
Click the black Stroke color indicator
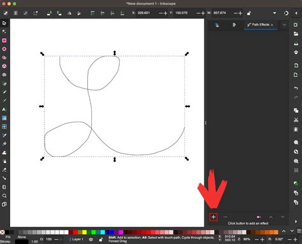pos(22,241)
